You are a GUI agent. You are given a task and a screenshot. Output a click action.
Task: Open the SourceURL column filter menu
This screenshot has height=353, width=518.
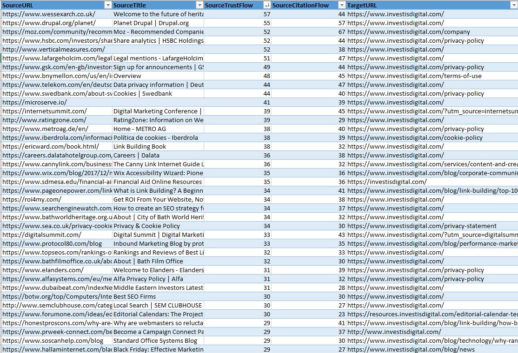point(108,5)
